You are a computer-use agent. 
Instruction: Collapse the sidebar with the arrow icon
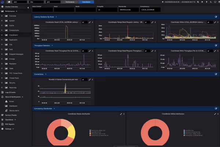[29, 7]
